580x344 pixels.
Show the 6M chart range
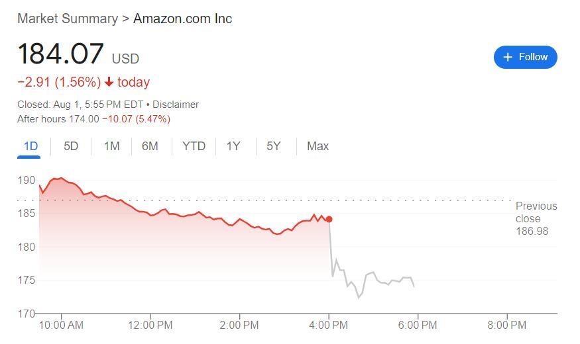click(x=150, y=146)
